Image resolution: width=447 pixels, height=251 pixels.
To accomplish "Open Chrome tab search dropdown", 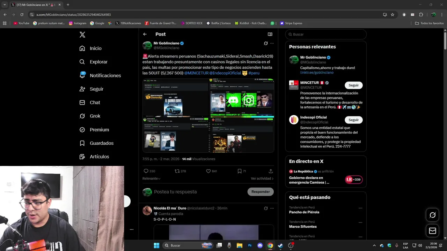I will 4,5.
